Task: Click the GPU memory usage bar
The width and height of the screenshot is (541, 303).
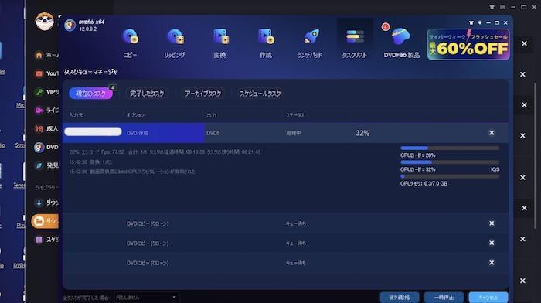Action: coord(450,176)
